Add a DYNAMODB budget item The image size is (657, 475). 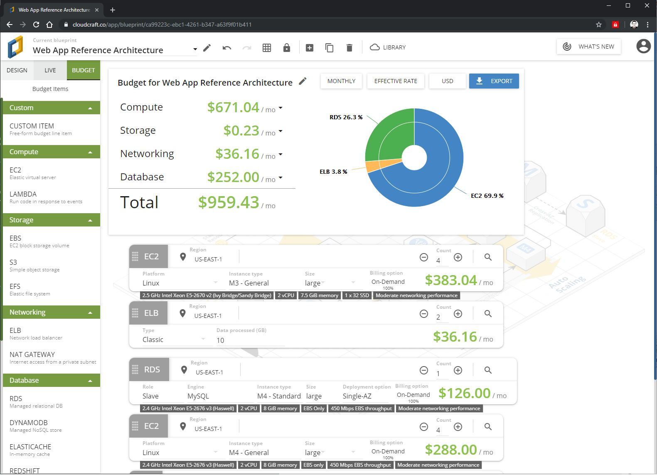52,426
